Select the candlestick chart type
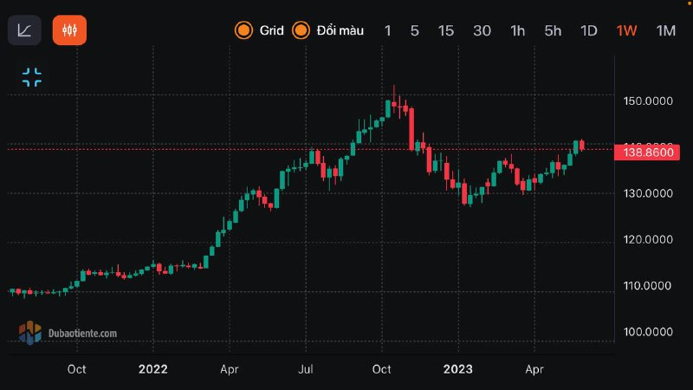This screenshot has width=693, height=390. click(x=69, y=30)
